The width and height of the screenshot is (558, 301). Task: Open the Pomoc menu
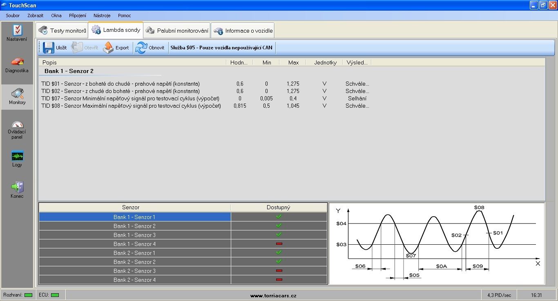point(124,15)
